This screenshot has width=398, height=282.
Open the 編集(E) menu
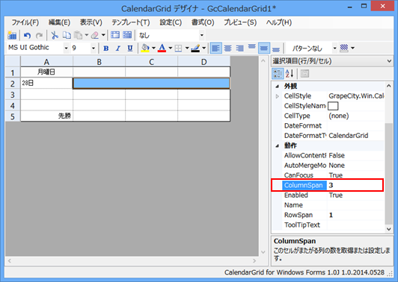(x=59, y=22)
